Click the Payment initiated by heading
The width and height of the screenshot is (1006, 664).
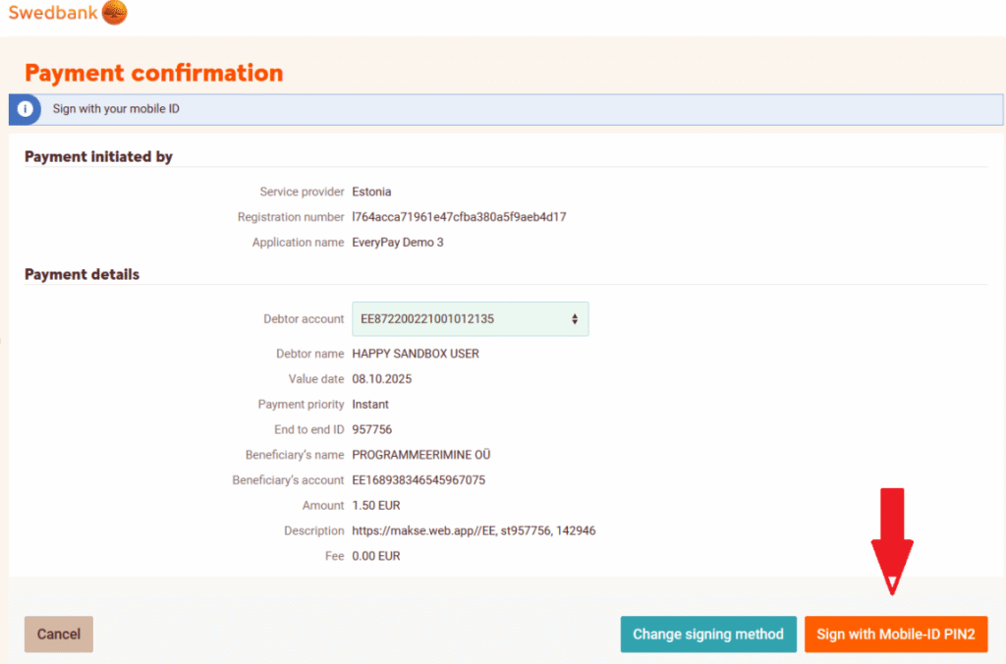[98, 157]
